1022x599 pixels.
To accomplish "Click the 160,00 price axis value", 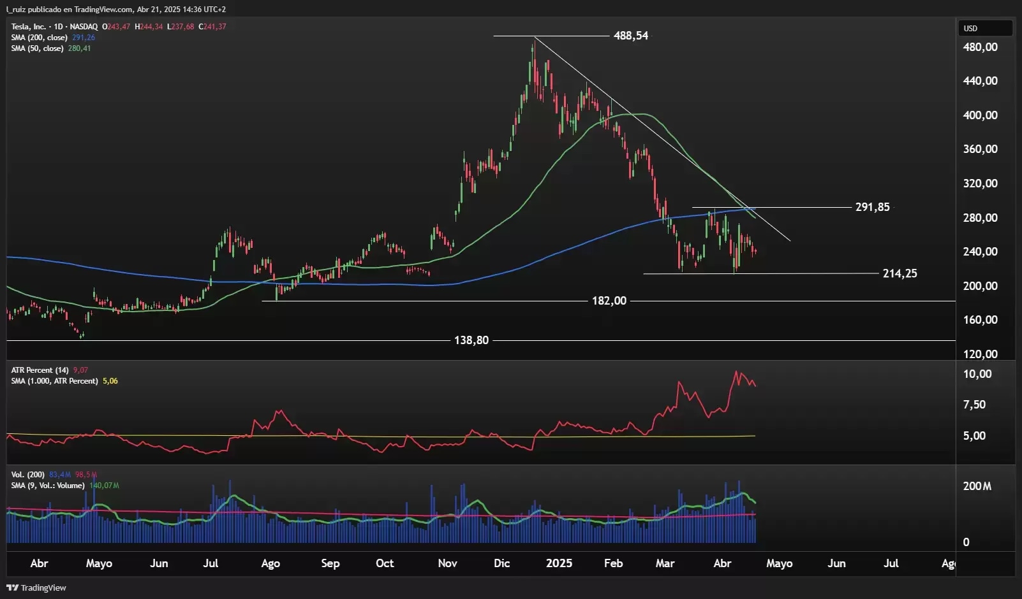I will pos(981,320).
